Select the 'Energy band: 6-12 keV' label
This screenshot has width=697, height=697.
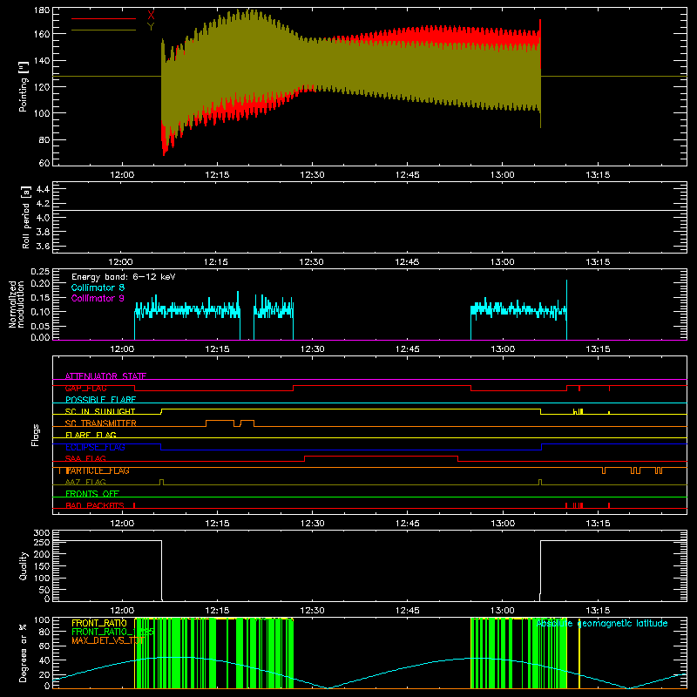pos(124,277)
